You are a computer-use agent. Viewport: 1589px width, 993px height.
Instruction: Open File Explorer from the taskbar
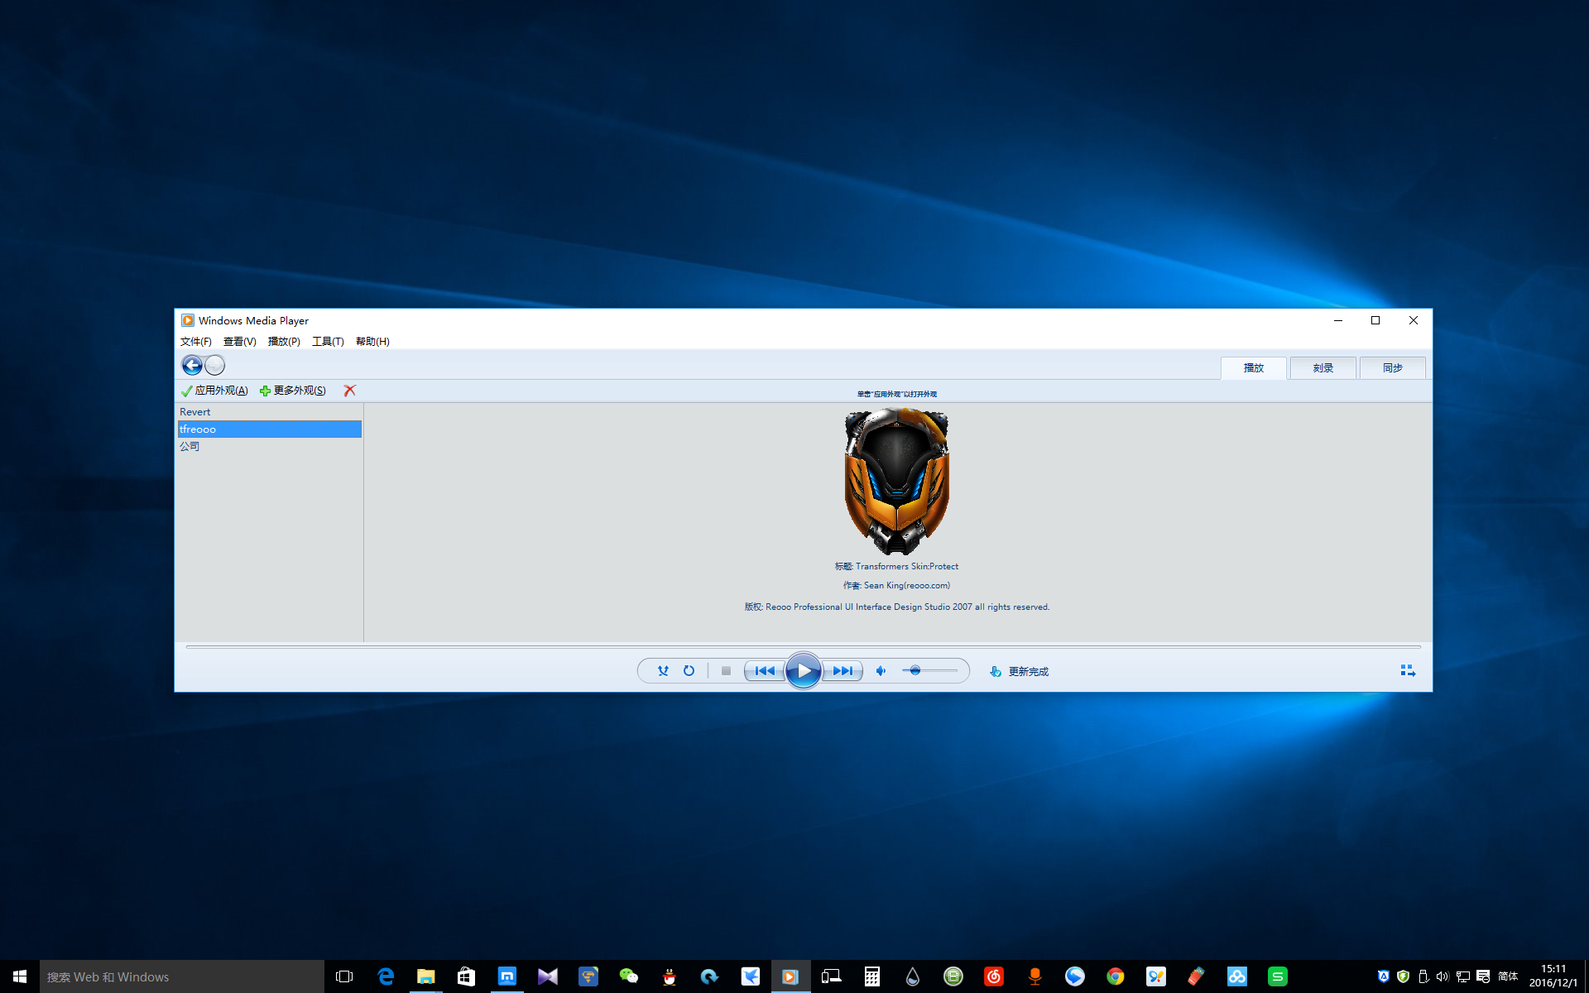(x=426, y=976)
